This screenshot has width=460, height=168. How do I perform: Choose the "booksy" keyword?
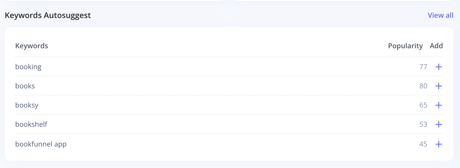(27, 105)
